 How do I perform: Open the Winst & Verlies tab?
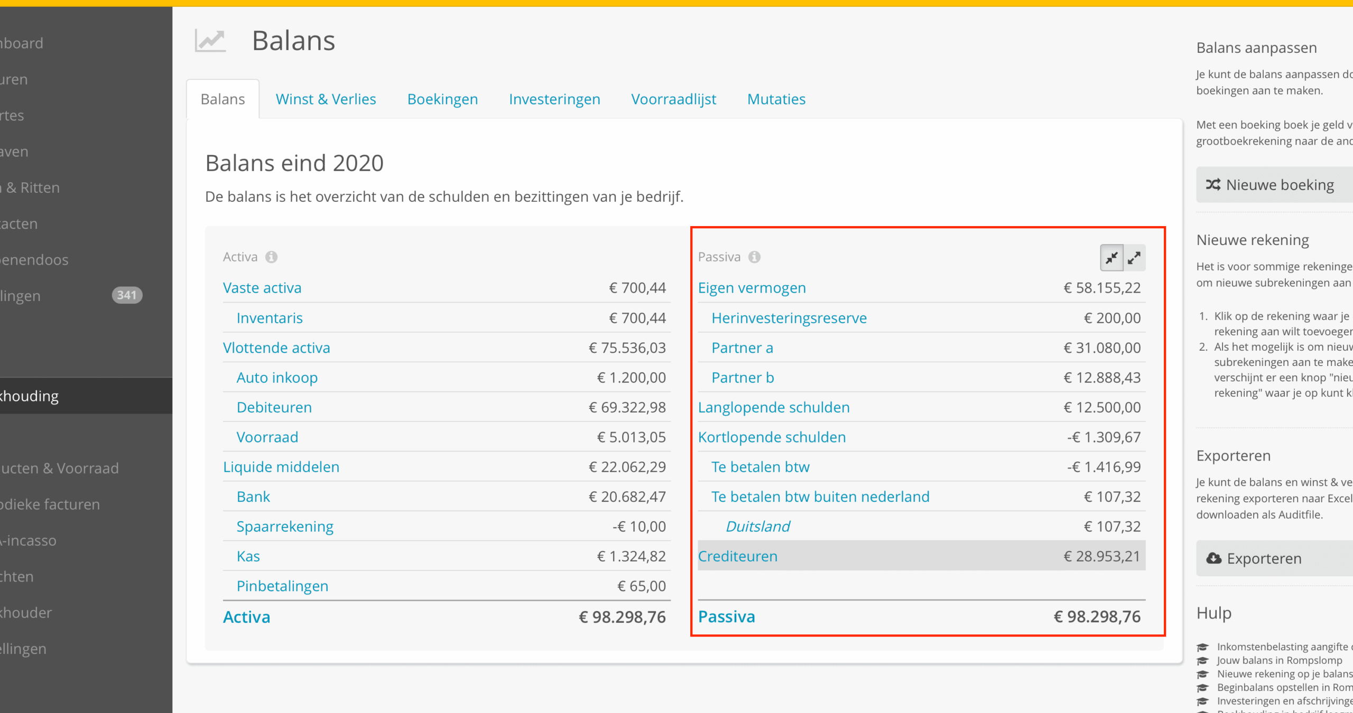pos(326,99)
